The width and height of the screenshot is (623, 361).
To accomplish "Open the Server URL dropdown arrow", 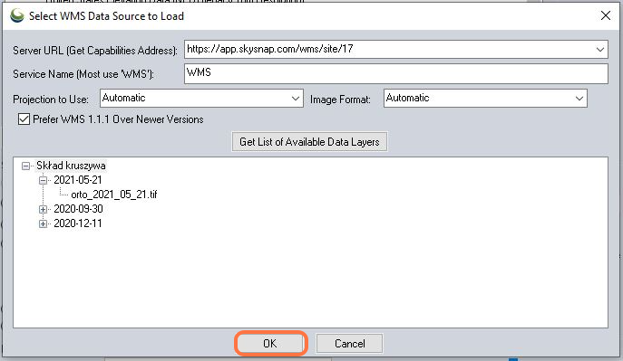I will coord(600,50).
